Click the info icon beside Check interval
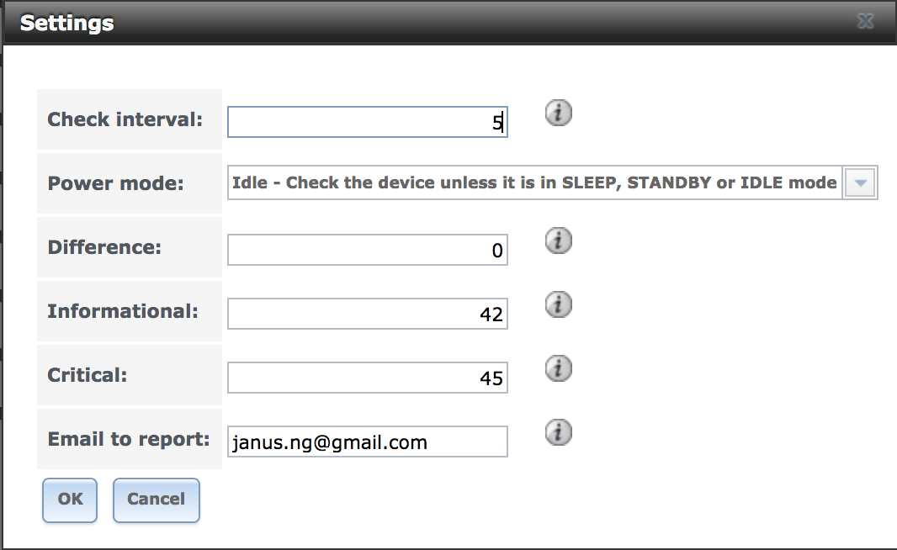Viewport: 897px width, 550px height. [x=559, y=113]
